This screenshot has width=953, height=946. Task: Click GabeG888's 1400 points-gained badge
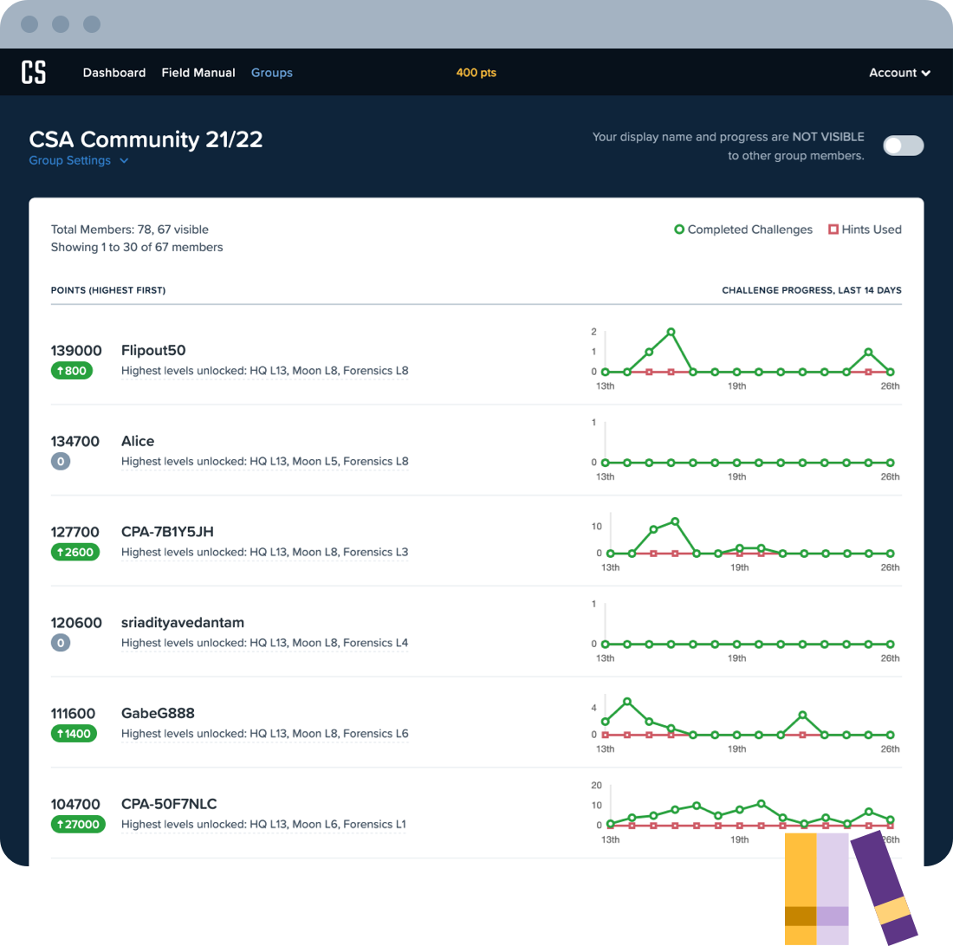pos(74,733)
